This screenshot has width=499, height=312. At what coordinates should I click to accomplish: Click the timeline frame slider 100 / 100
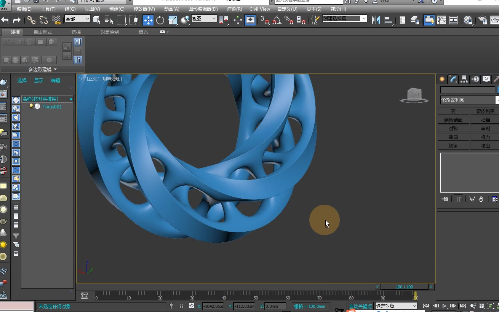(x=404, y=287)
